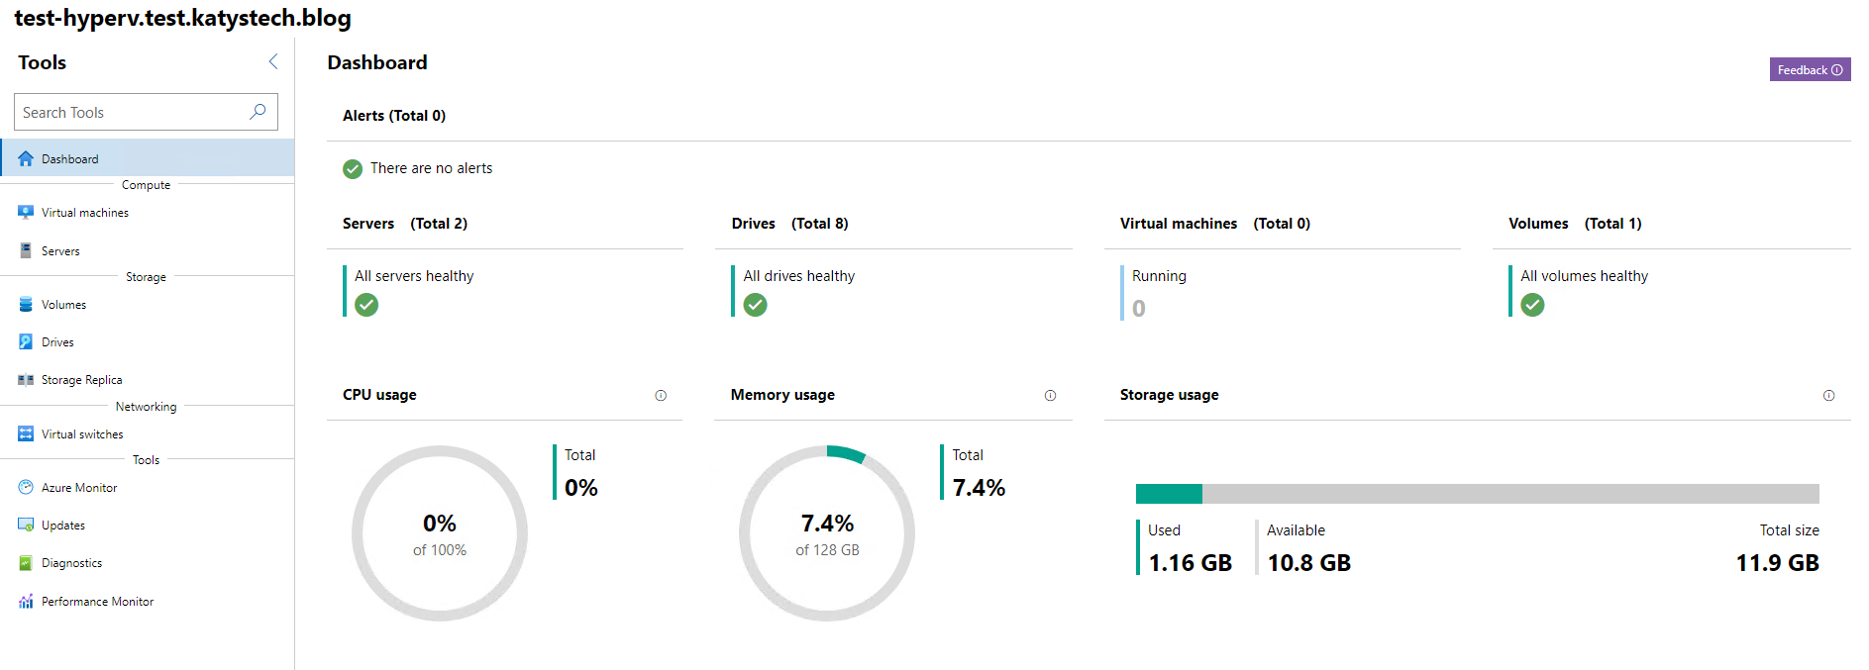Show info for Memory usage

click(1050, 396)
